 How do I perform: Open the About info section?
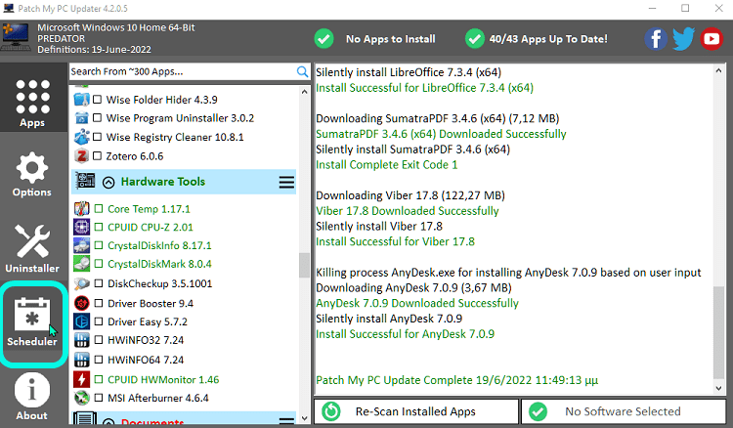tap(32, 397)
